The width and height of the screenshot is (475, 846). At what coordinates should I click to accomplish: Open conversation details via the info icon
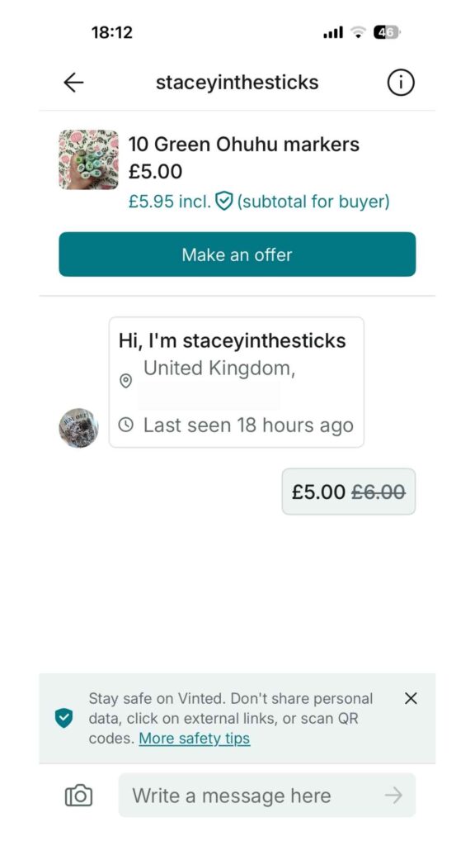tap(401, 82)
